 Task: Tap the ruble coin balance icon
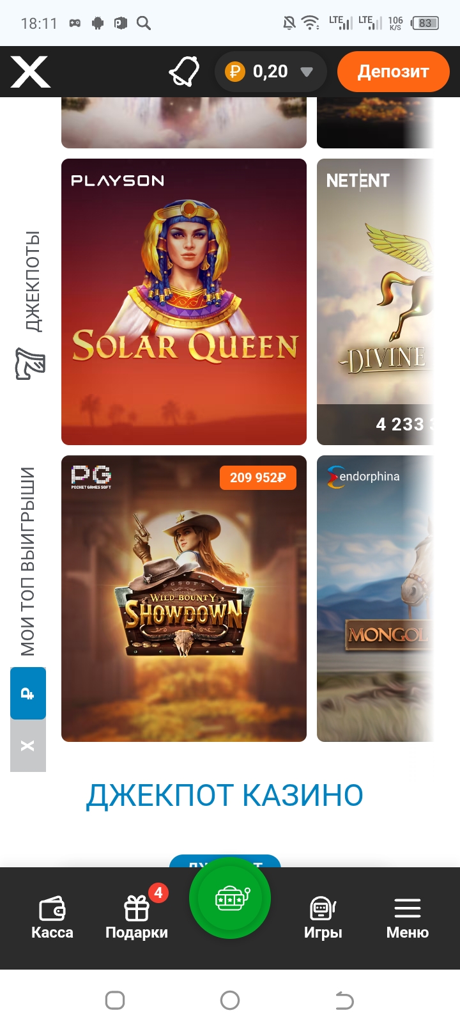235,72
